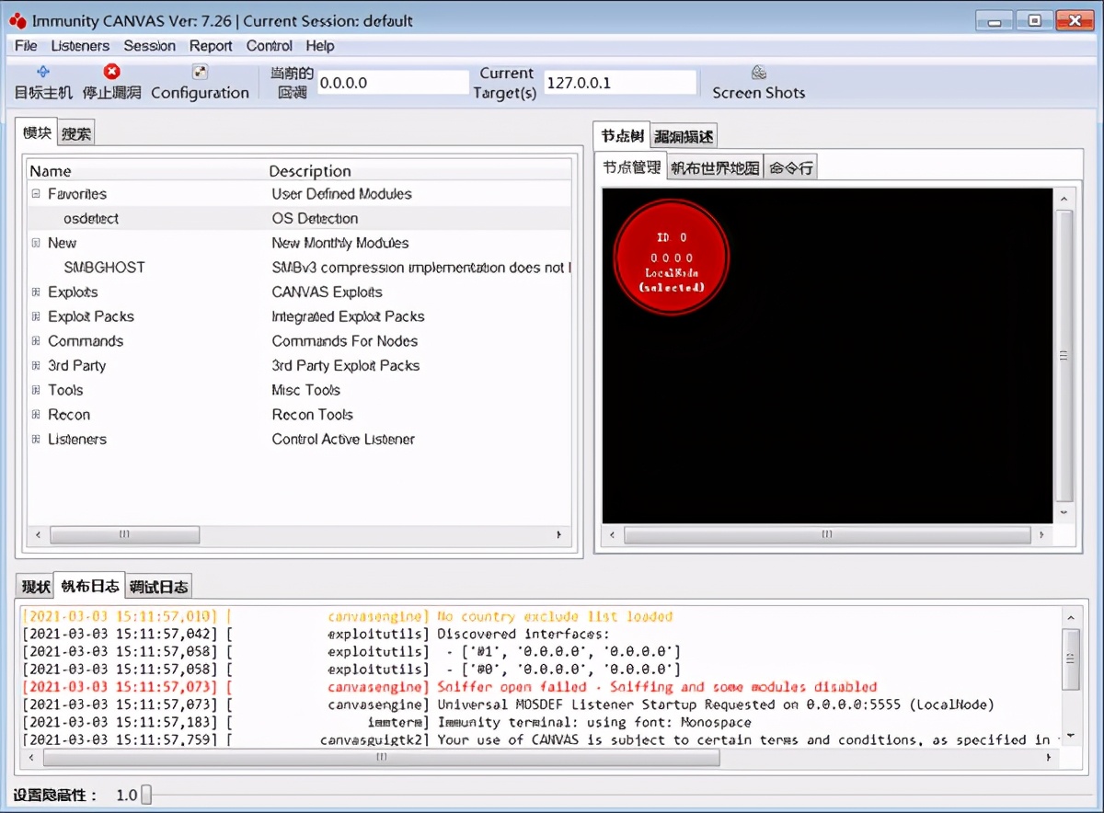Select the SMBGHOST module entry
This screenshot has height=813, width=1104.
104,268
